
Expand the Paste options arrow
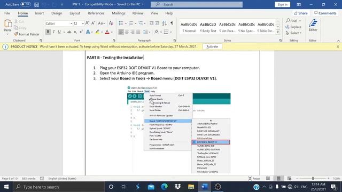[7, 34]
